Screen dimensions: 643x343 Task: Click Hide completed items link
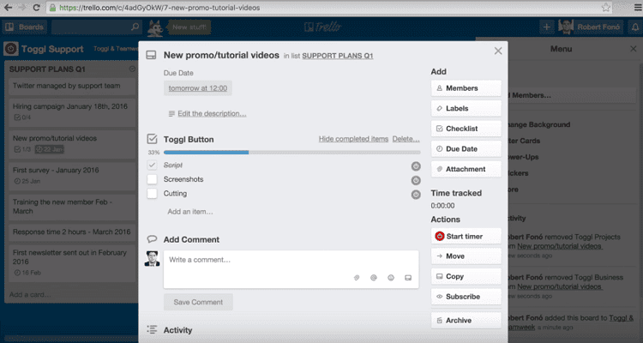coord(353,139)
